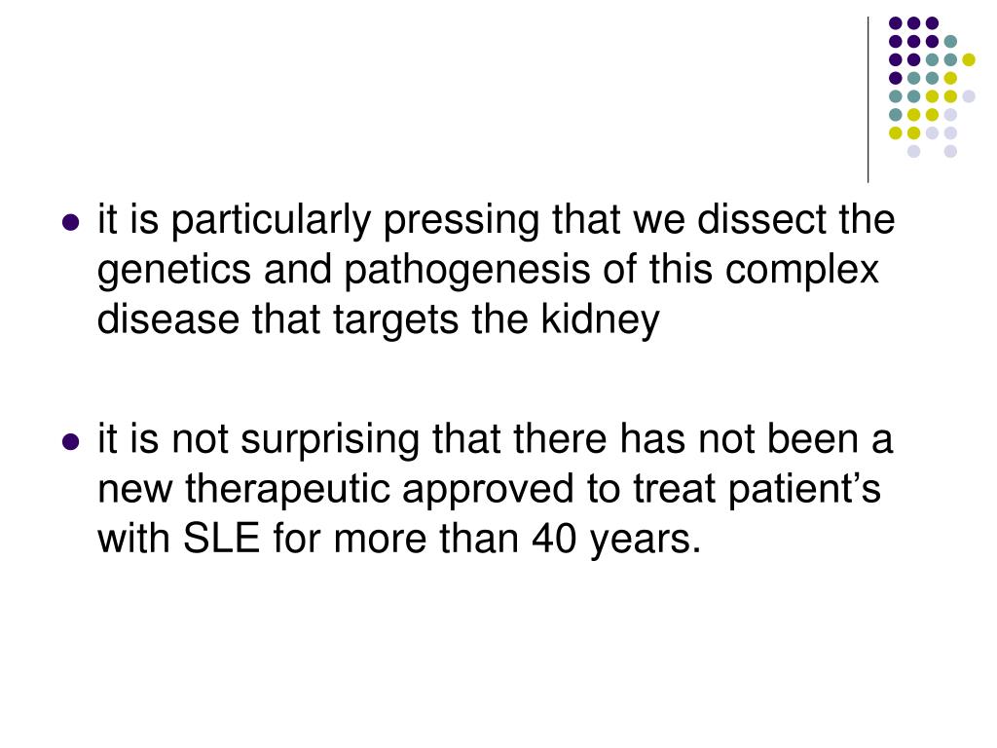
Task: Click the word "kidney"
Action: (600, 319)
